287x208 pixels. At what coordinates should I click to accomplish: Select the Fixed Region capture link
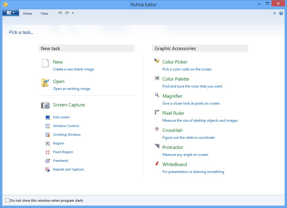pos(63,152)
